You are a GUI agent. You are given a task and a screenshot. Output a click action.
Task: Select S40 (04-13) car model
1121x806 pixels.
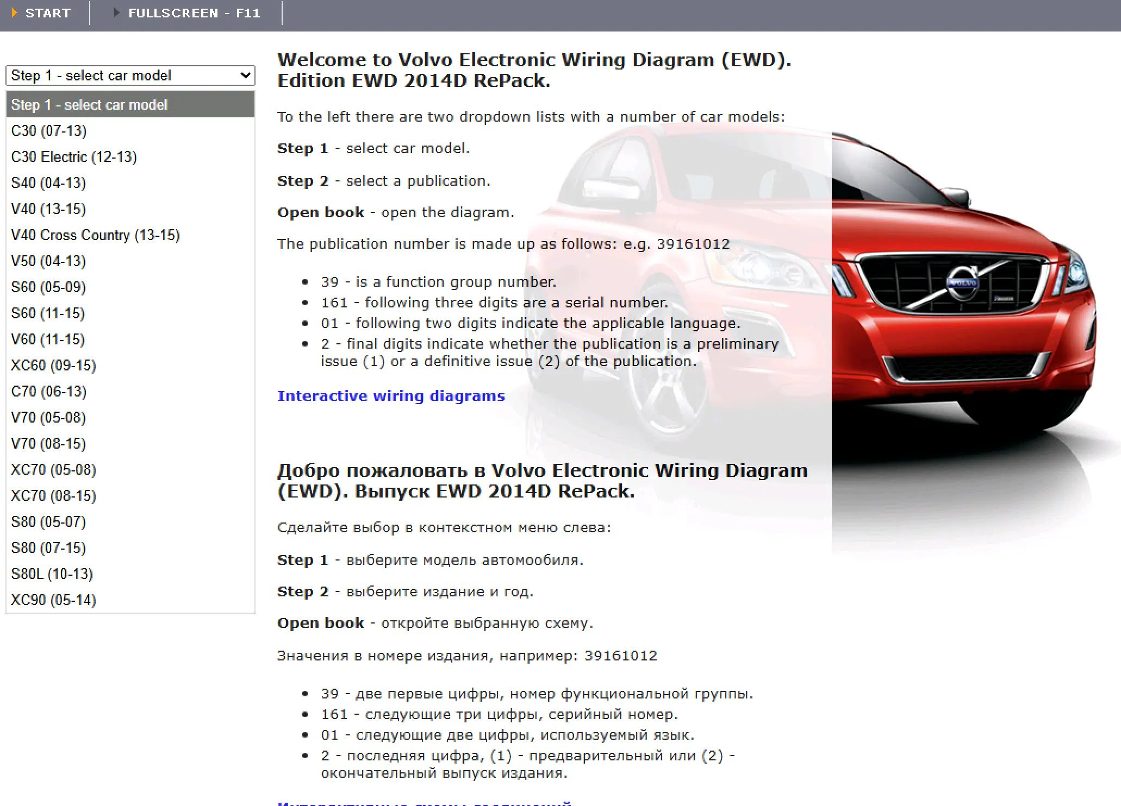48,183
